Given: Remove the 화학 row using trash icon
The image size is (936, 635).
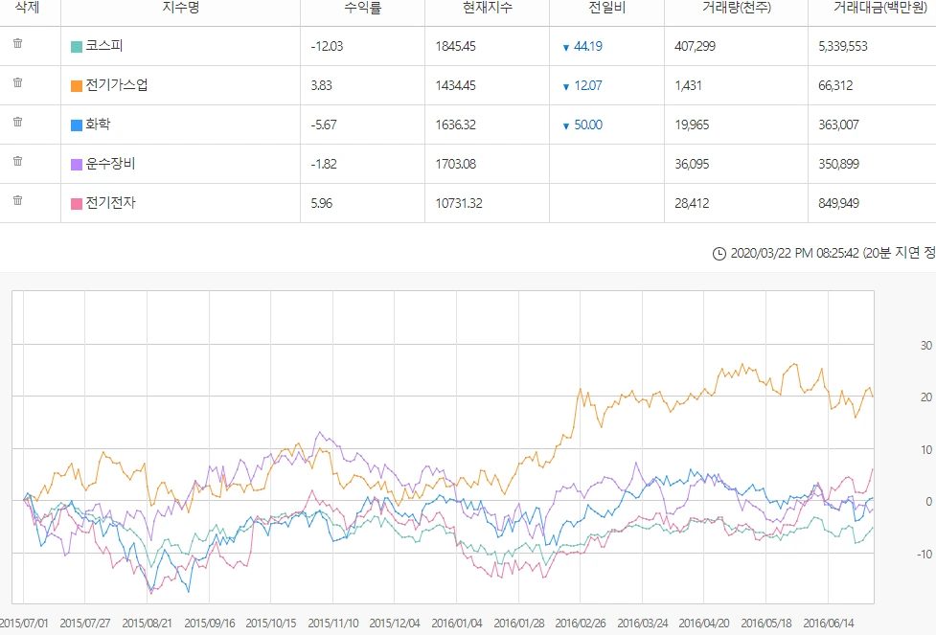Looking at the screenshot, I should [x=18, y=122].
